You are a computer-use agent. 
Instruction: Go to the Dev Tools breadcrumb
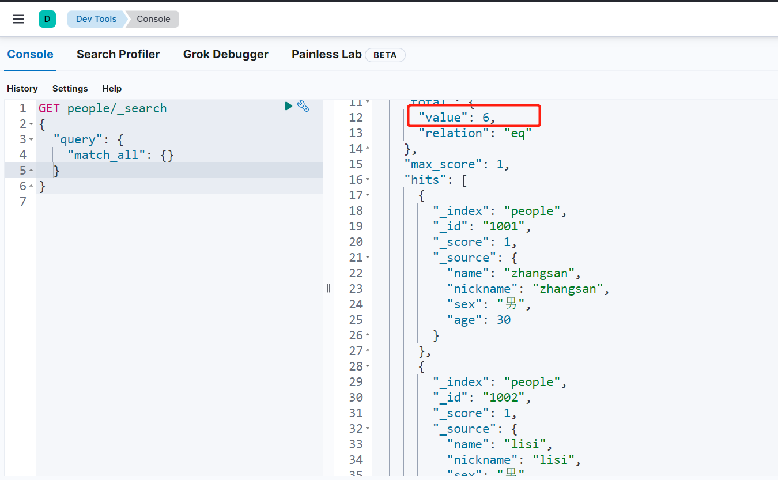point(96,19)
